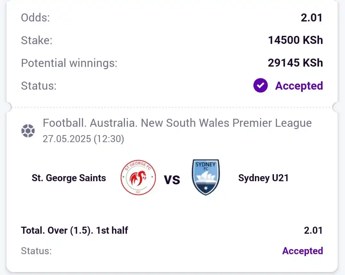Select the Sydney U21 team name

[x=263, y=178]
